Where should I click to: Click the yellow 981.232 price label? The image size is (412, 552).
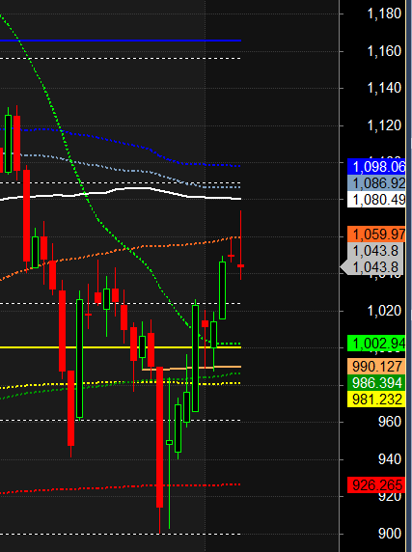tap(376, 400)
